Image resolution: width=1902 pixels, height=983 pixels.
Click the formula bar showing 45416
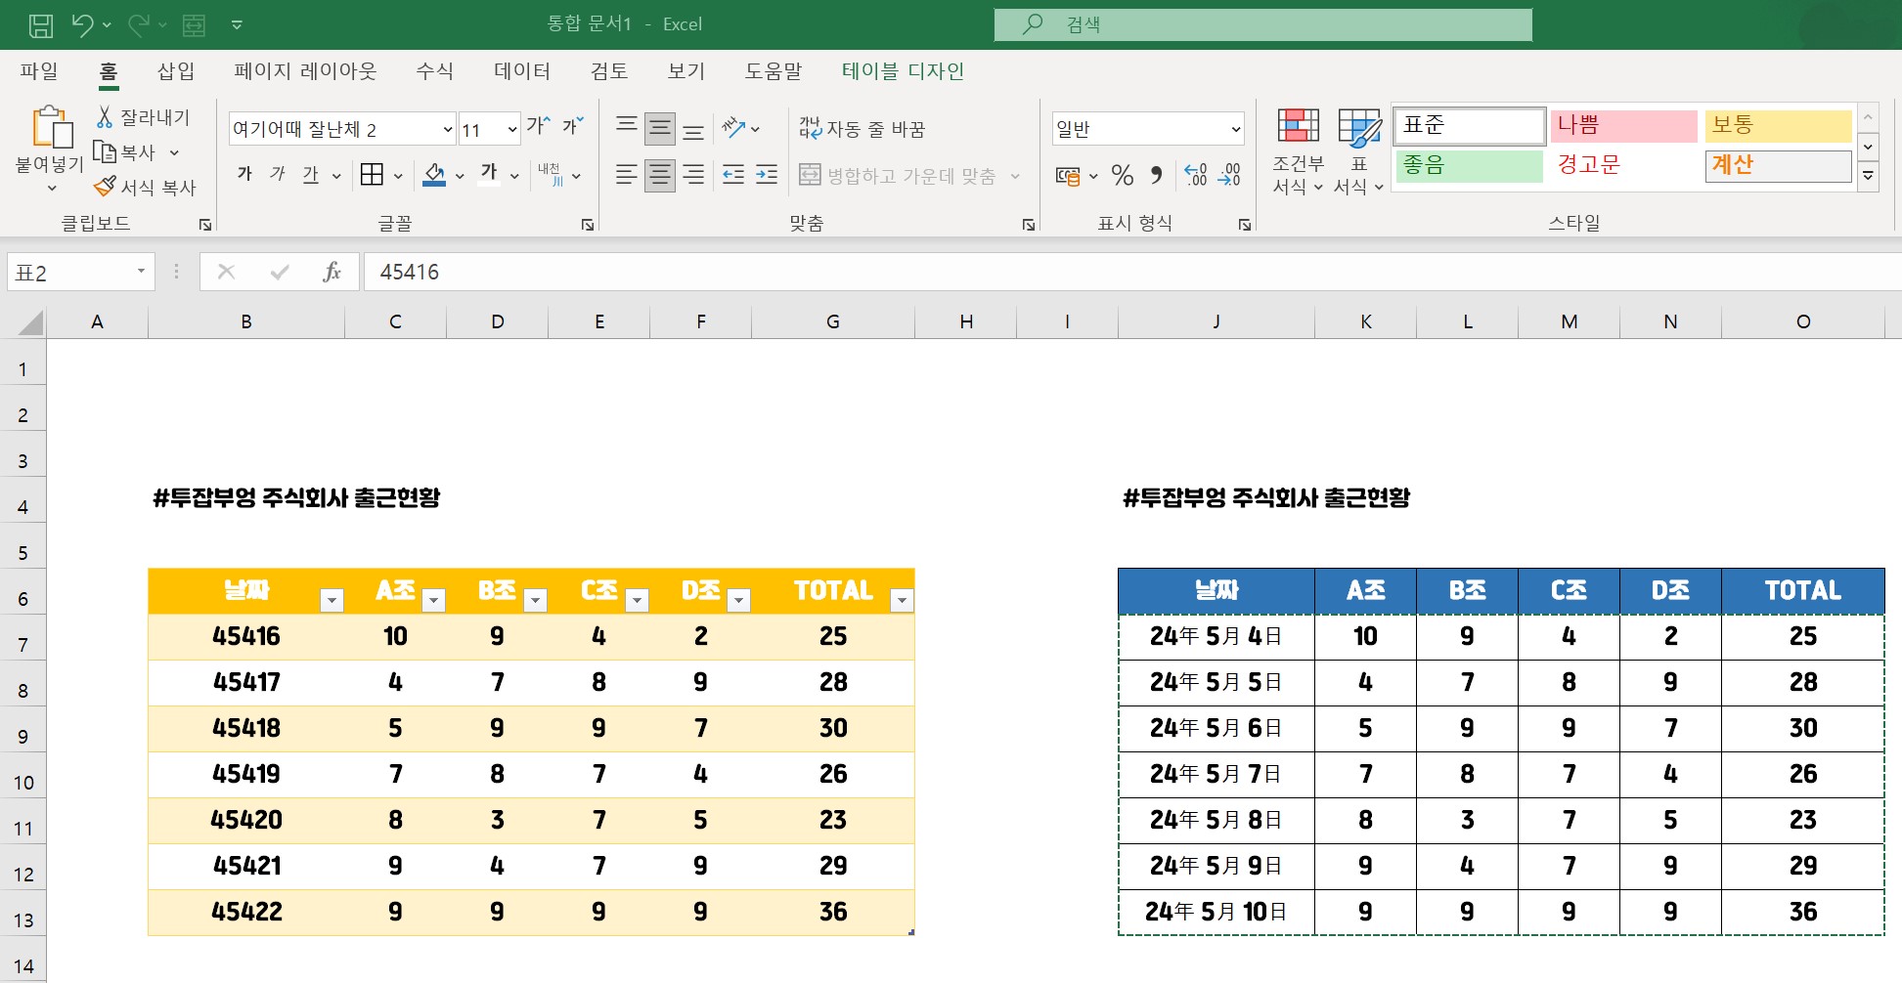tap(1132, 272)
